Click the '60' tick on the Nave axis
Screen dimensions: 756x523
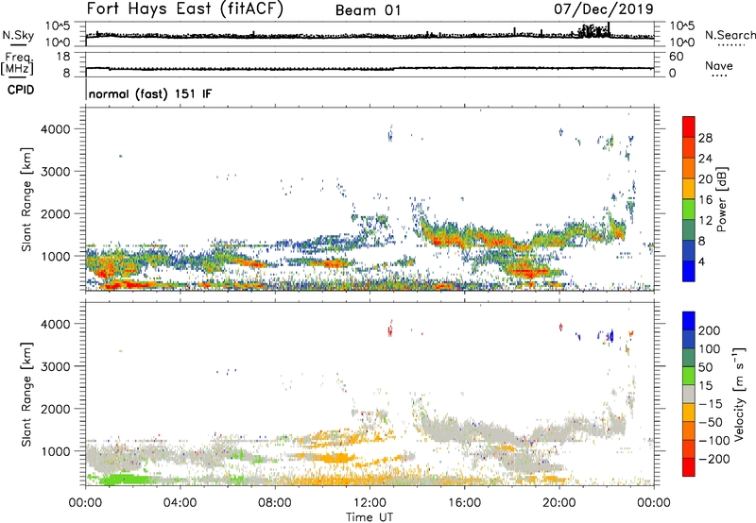(x=676, y=57)
